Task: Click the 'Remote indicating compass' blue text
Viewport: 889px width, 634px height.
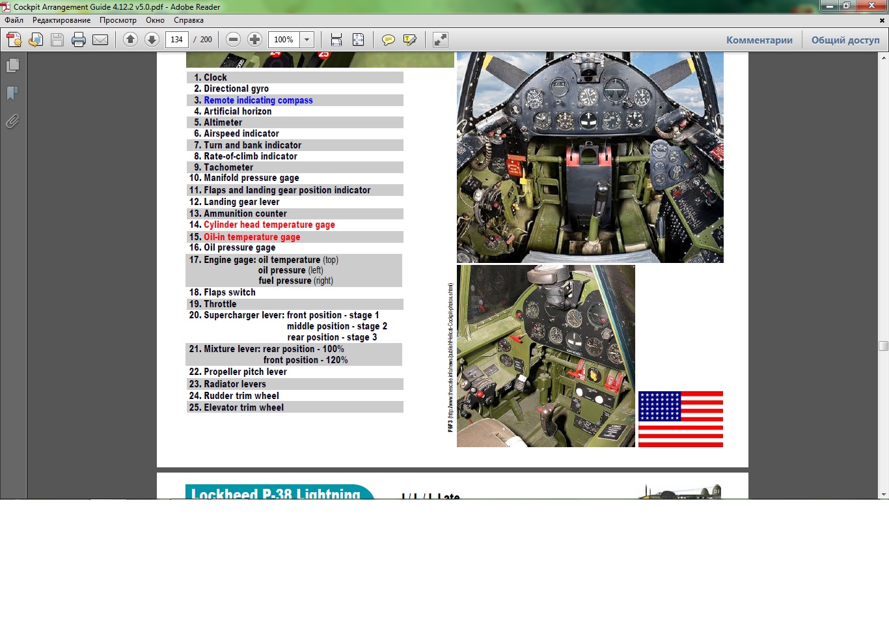Action: 258,100
